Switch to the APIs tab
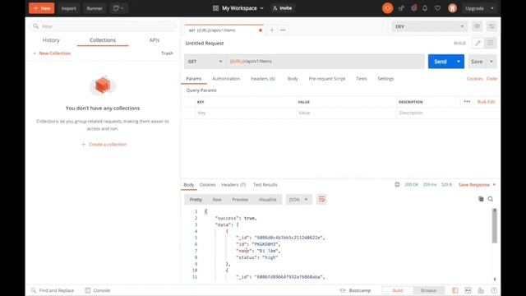This screenshot has width=526, height=296. (x=155, y=40)
